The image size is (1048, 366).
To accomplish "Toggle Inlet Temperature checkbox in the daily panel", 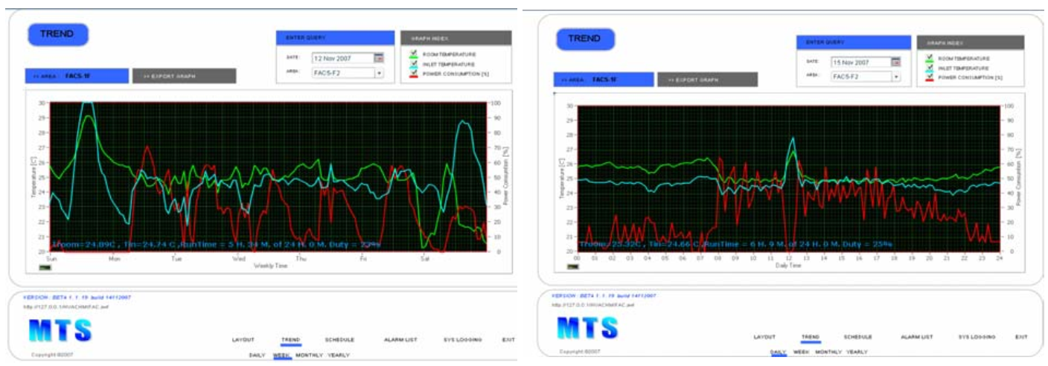I will pyautogui.click(x=929, y=68).
